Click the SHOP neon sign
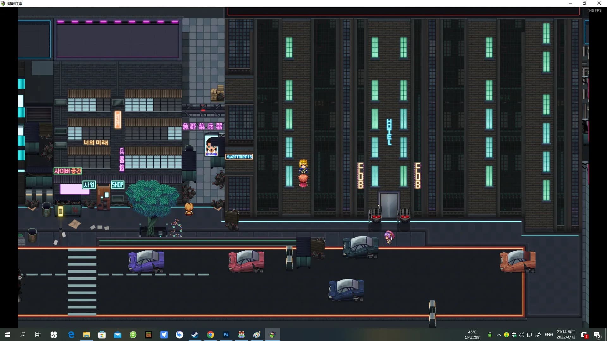The height and width of the screenshot is (341, 607). [x=118, y=185]
